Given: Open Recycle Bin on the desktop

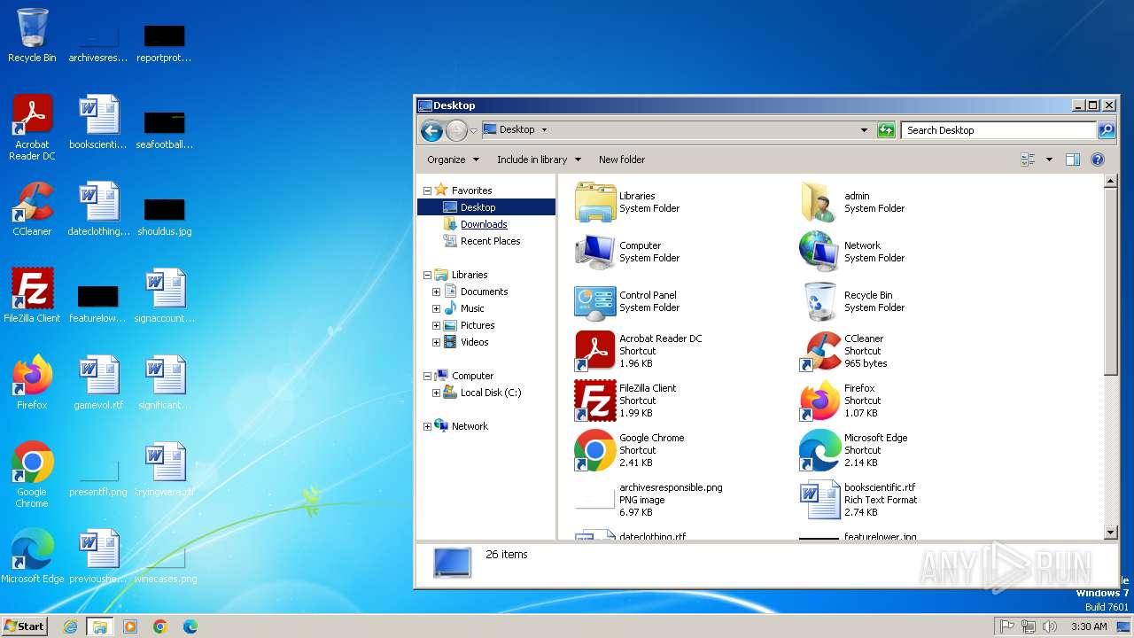Looking at the screenshot, I should 32,35.
